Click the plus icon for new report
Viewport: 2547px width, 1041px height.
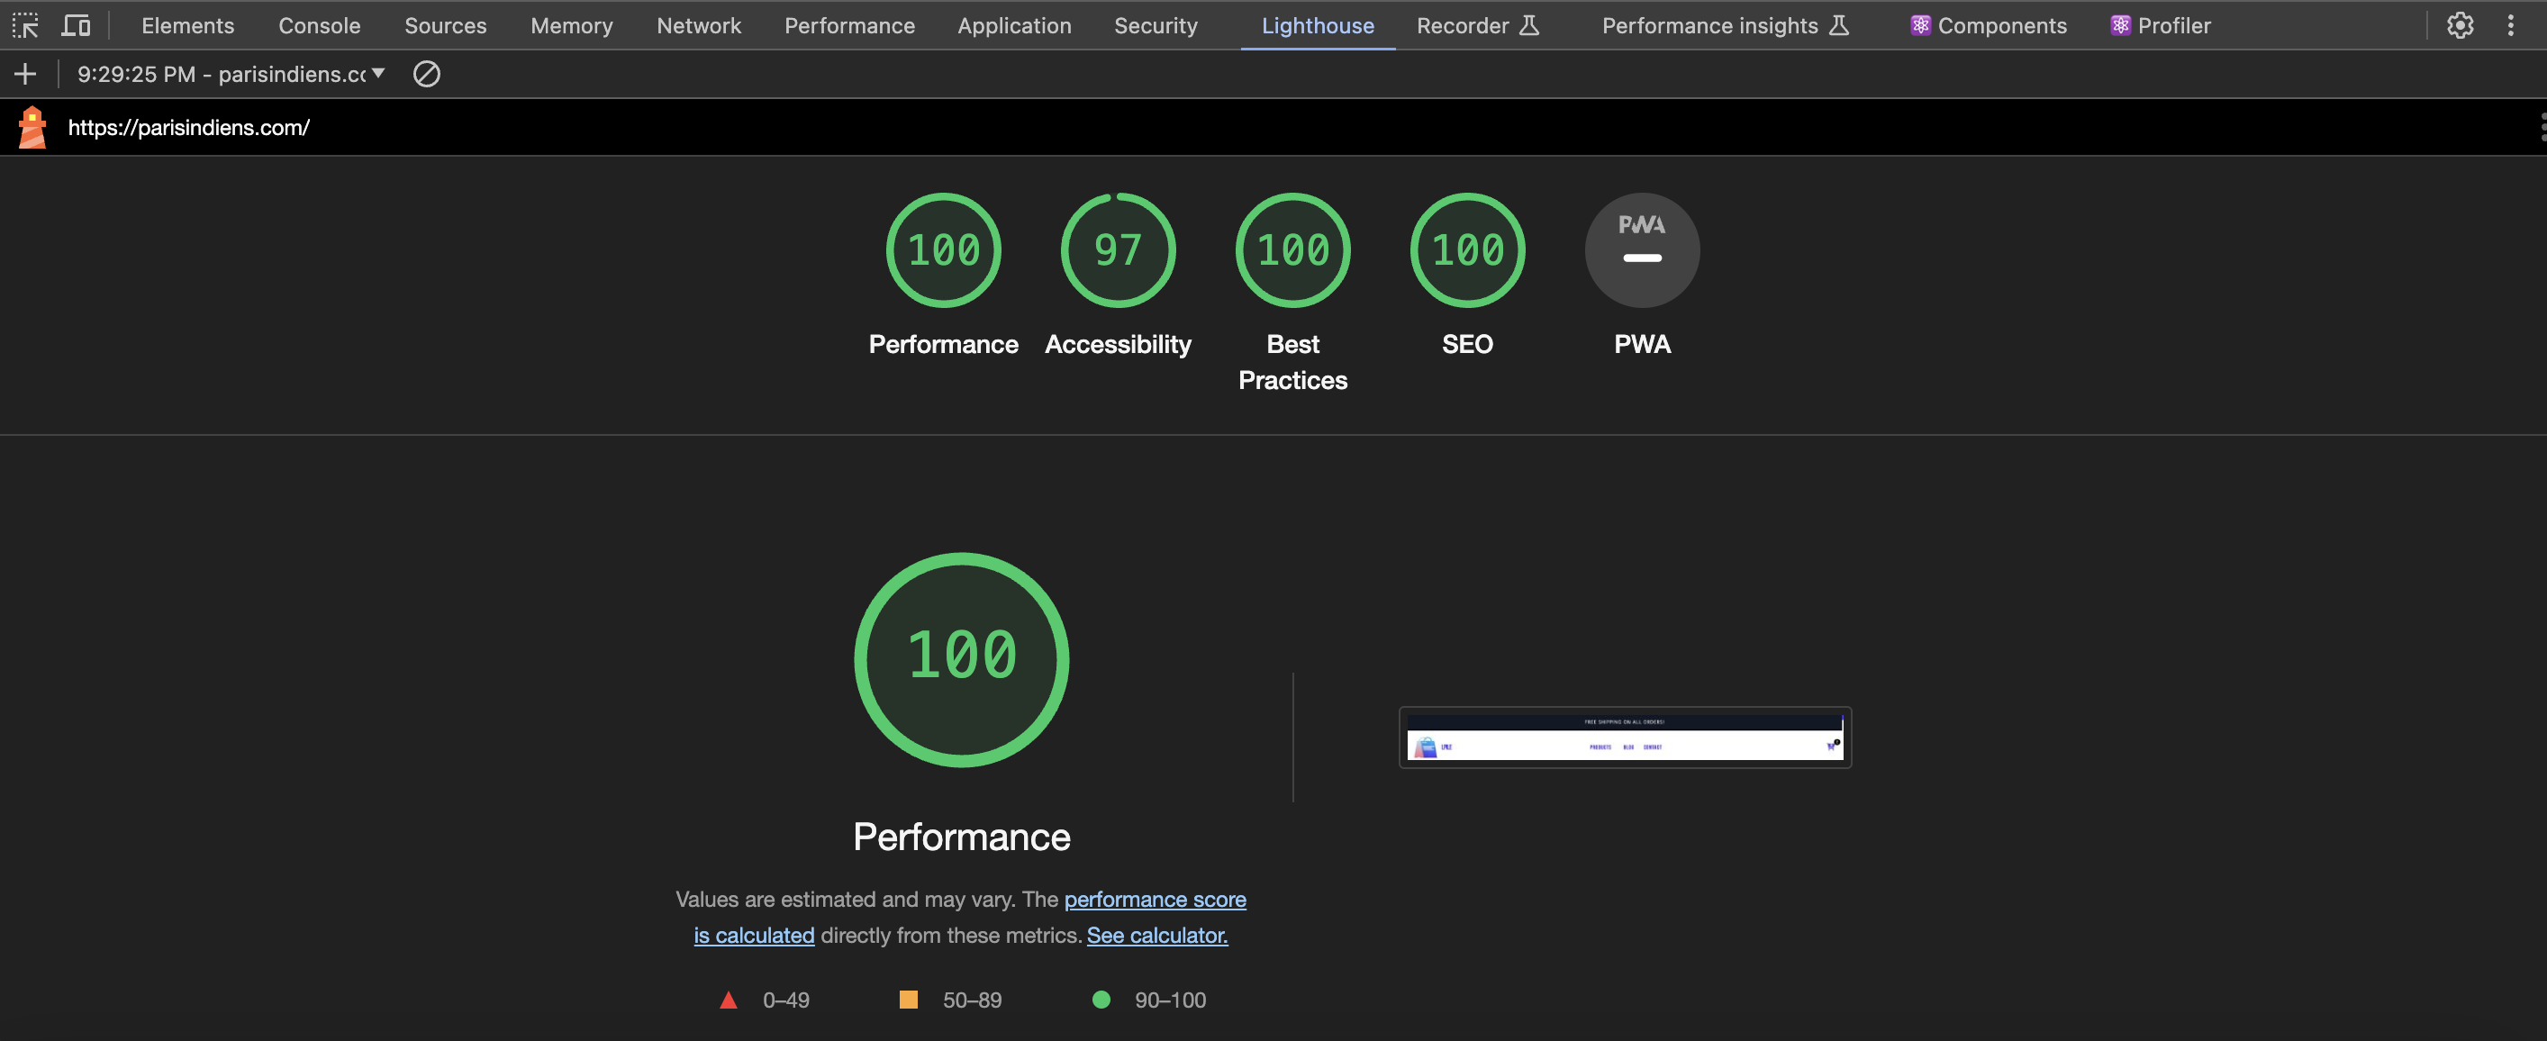click(x=26, y=74)
